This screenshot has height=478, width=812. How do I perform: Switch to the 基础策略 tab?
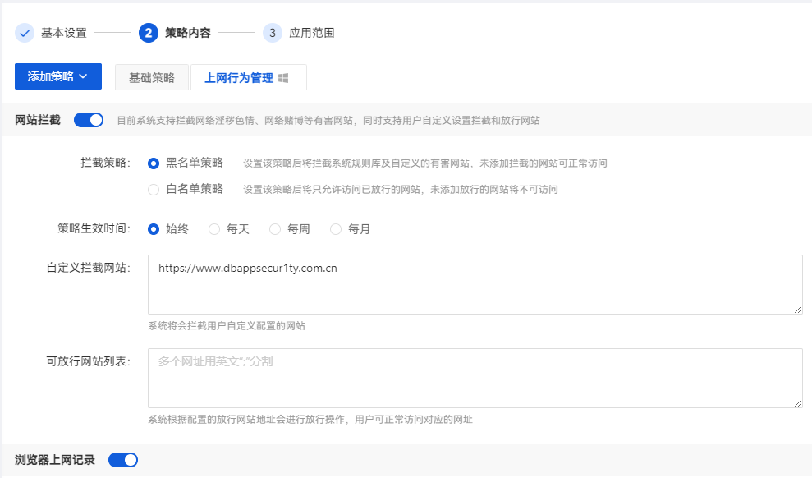pos(152,77)
